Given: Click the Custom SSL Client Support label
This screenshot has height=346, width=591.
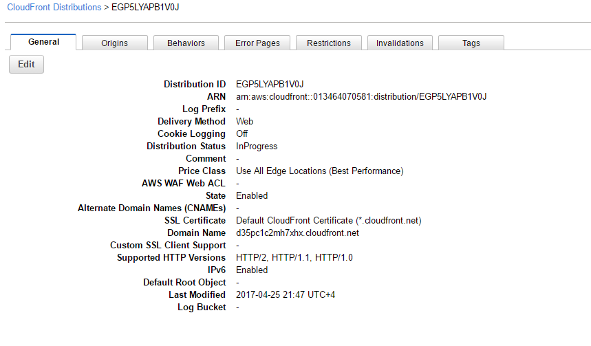Looking at the screenshot, I should [168, 246].
